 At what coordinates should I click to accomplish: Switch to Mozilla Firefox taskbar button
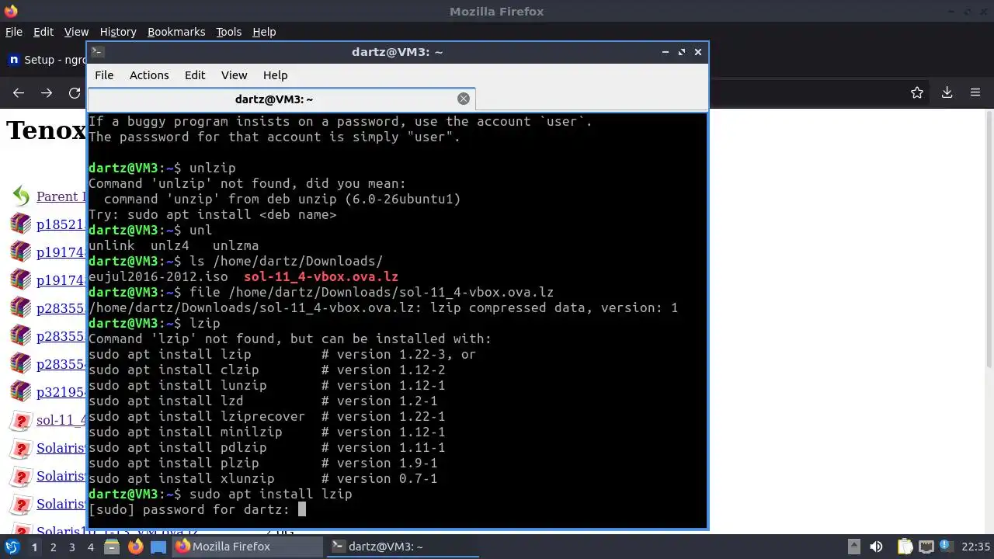247,547
